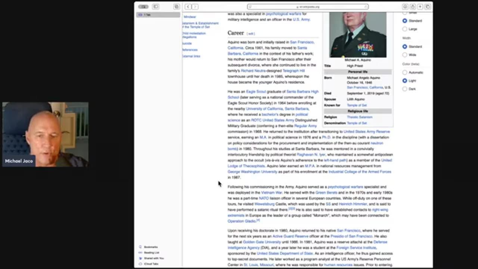Reload the page in address bar
The height and width of the screenshot is (269, 478).
(x=366, y=7)
